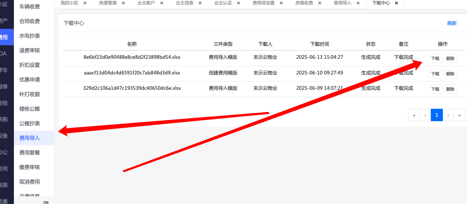Switch to the 业主账户 tab

click(x=146, y=3)
